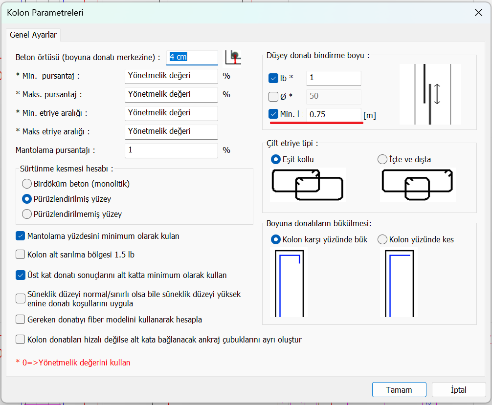Check Gereken donatıyı fiber modelini kullanarak hesapla

21,320
